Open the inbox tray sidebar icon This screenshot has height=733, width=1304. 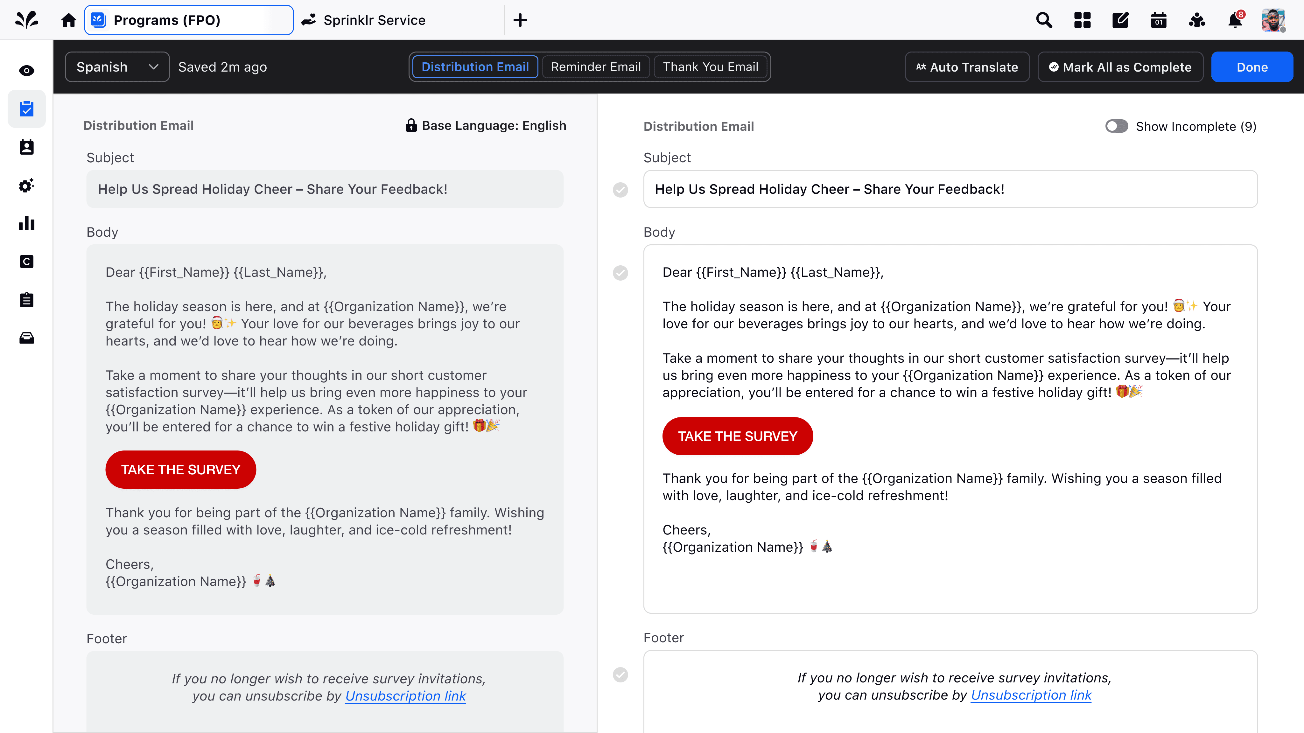26,338
